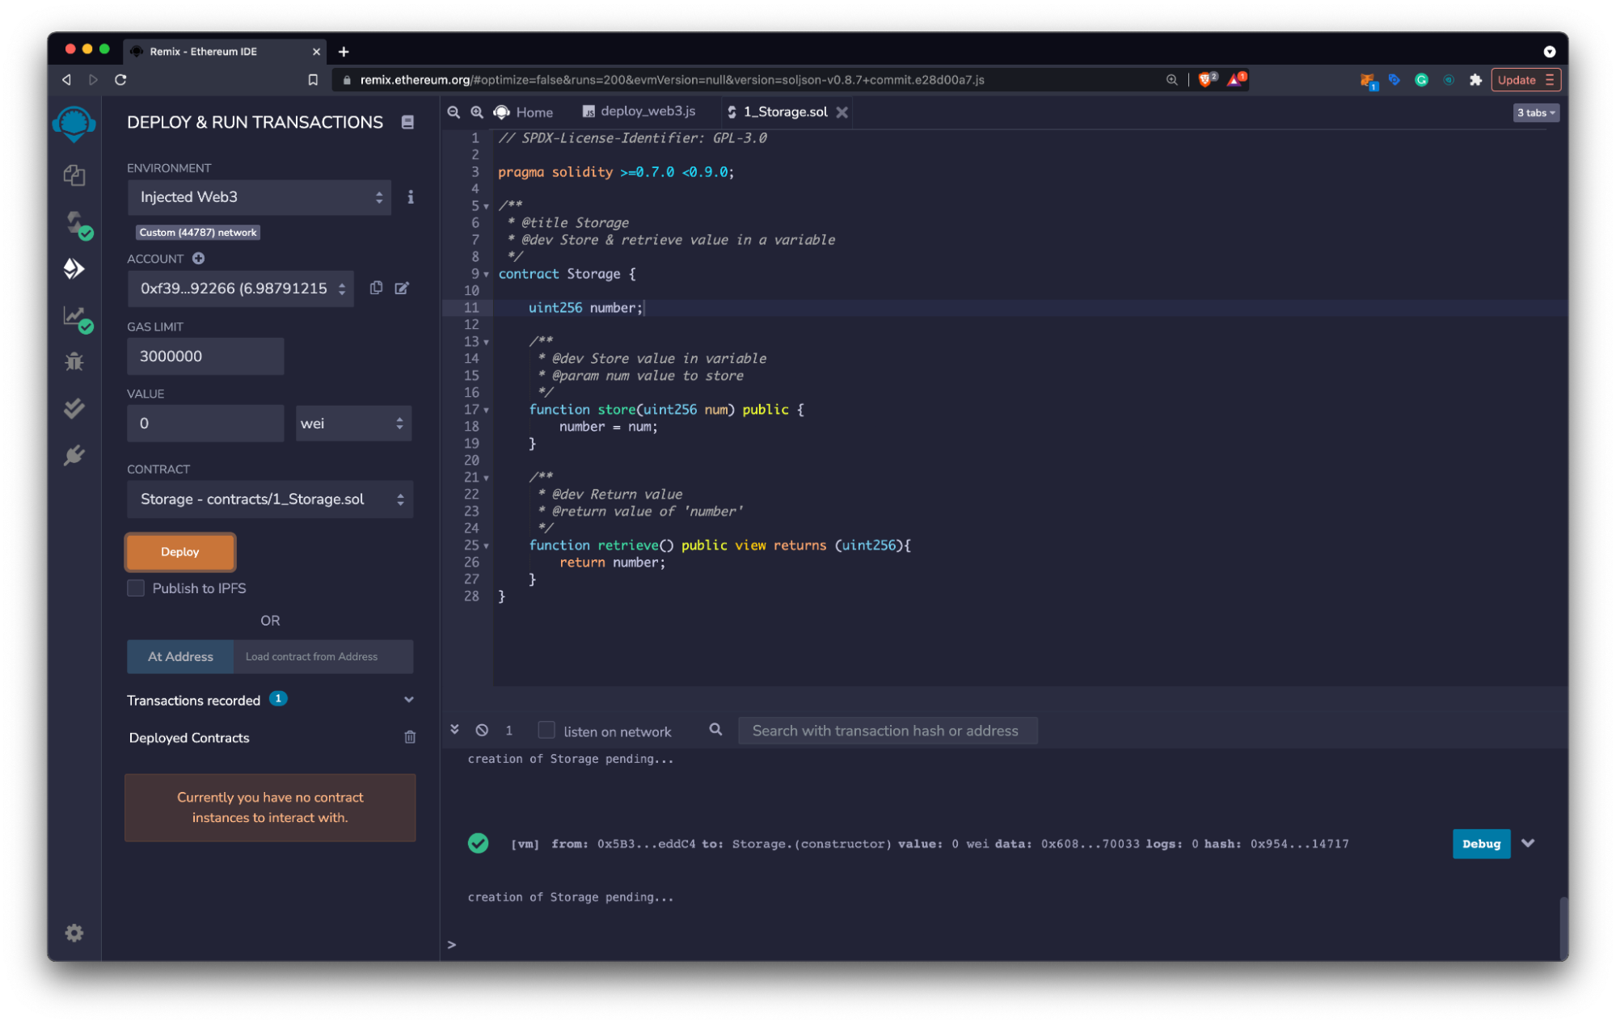Enable the Publish to IPFS checkbox
Screen dimensions: 1616x1024
135,588
